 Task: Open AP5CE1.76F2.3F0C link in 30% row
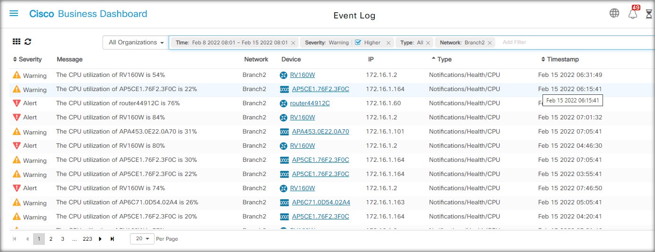click(x=320, y=160)
